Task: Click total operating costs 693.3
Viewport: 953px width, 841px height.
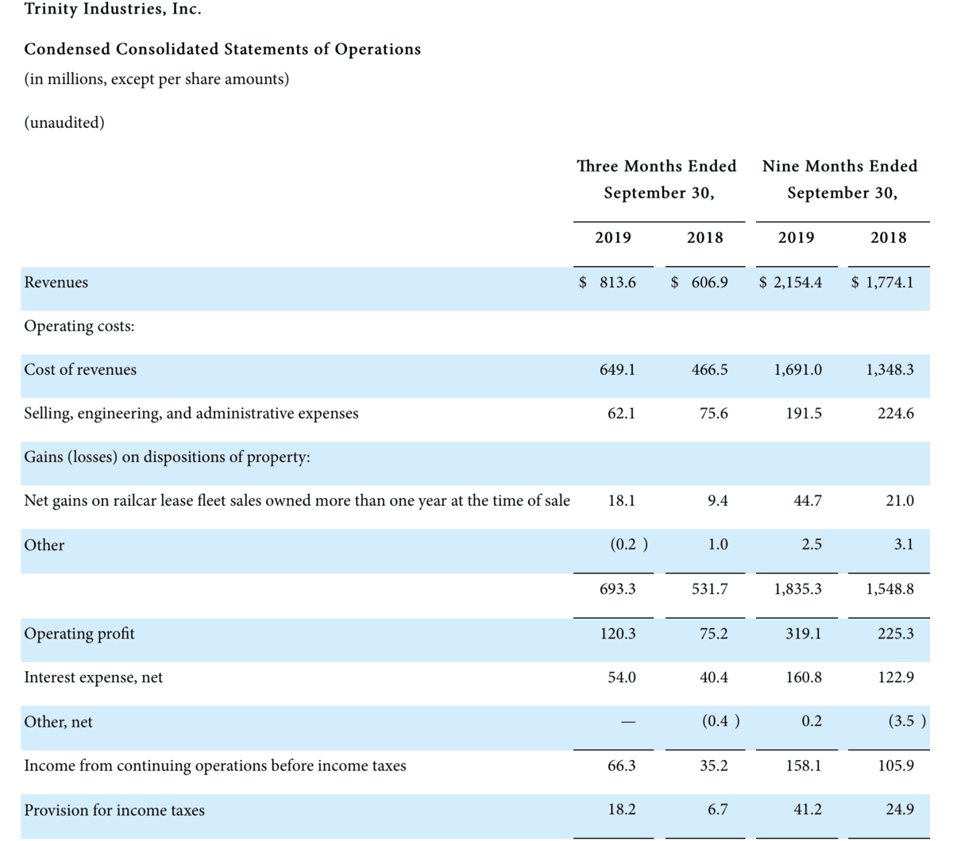Action: click(x=618, y=589)
